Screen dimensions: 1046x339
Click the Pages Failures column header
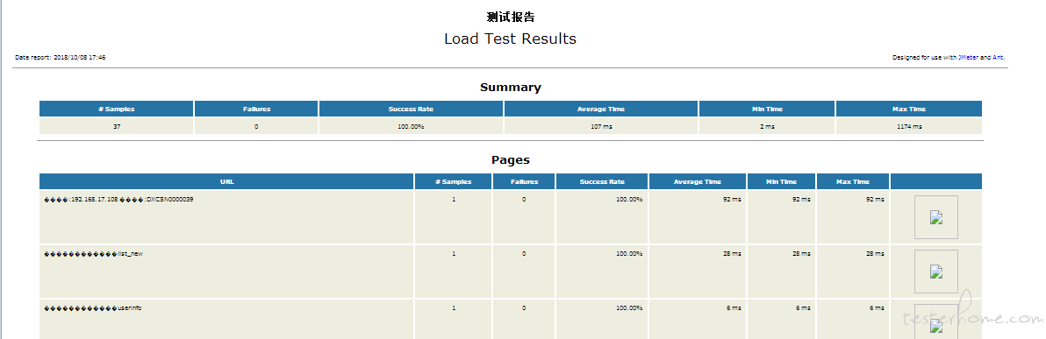(524, 181)
